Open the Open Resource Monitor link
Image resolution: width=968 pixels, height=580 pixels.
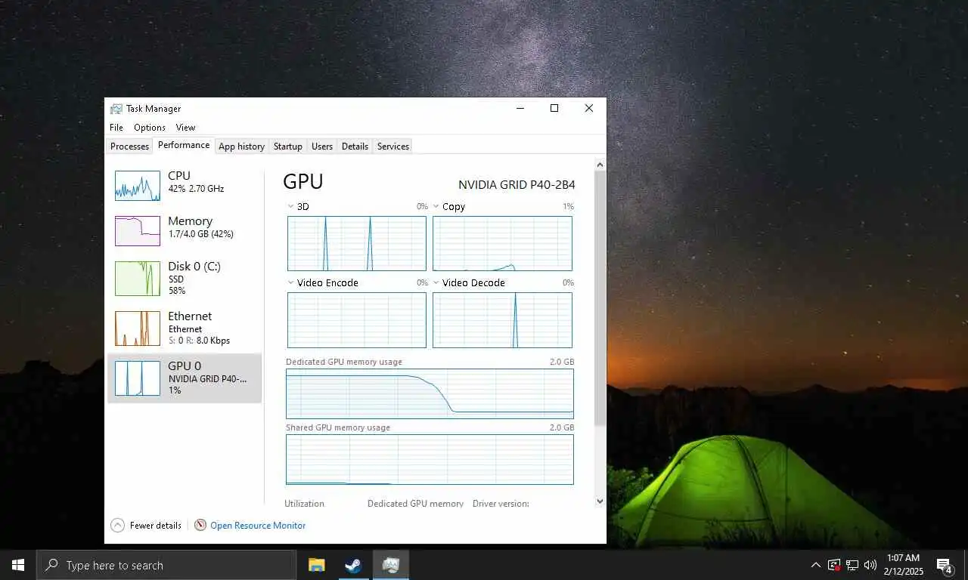pos(258,526)
